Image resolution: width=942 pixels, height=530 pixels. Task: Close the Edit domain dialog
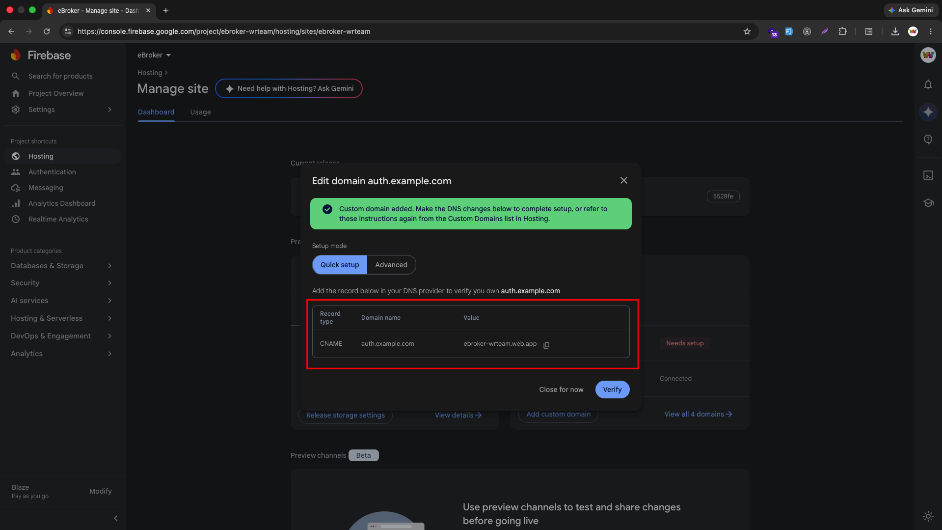click(624, 181)
